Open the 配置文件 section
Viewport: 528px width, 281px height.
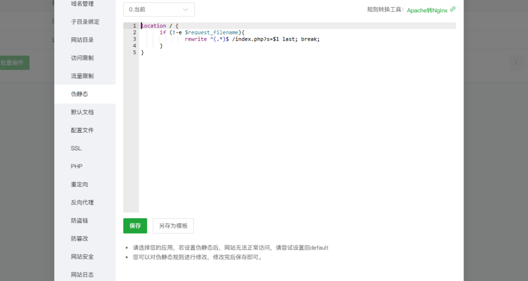[82, 130]
